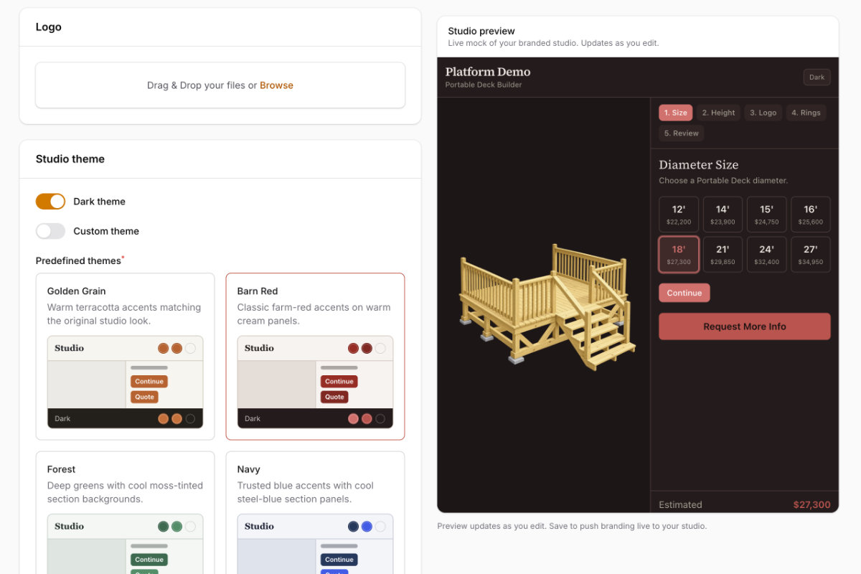Click the selected 18' size tile
Image resolution: width=861 pixels, height=574 pixels.
point(679,255)
